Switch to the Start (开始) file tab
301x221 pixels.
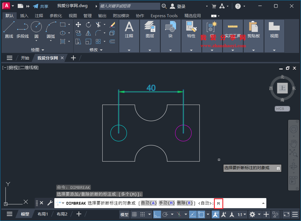tap(25, 58)
